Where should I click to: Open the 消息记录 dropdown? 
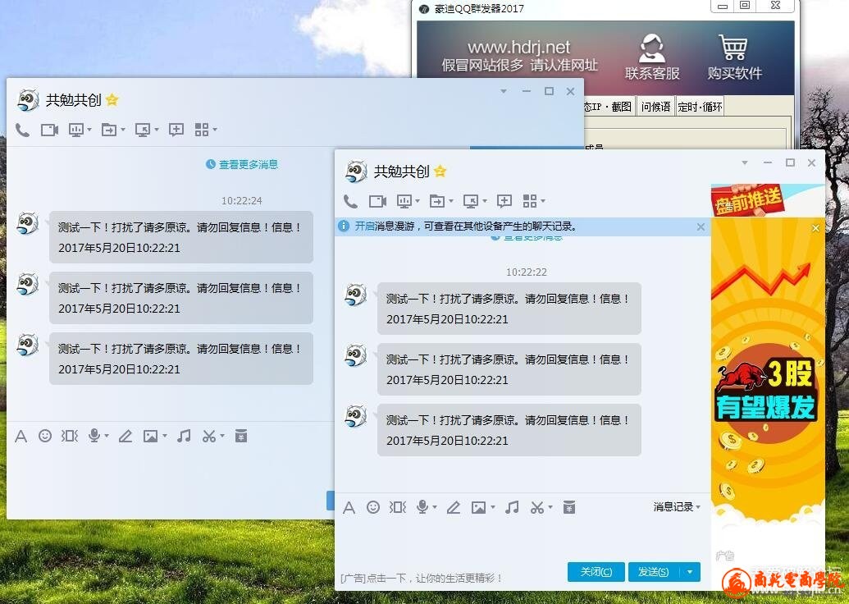coord(677,507)
